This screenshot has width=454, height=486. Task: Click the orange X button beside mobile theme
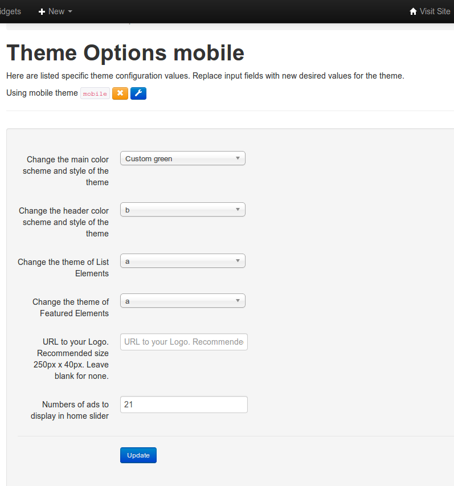[x=120, y=93]
